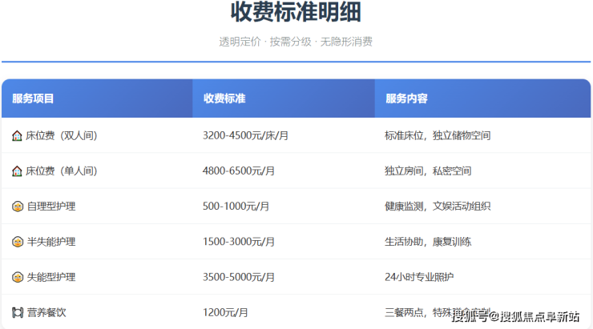The width and height of the screenshot is (593, 329).
Task: Click the 1200元/月 price for 营养餐饮
Action: point(225,312)
